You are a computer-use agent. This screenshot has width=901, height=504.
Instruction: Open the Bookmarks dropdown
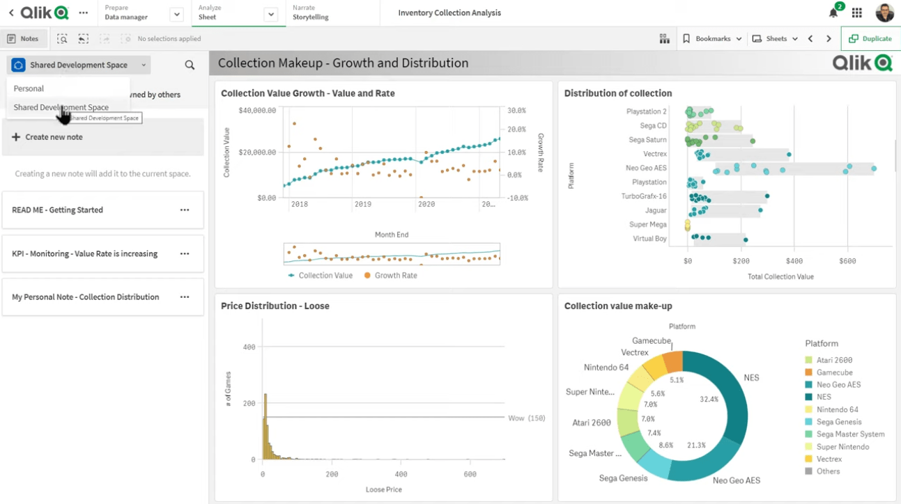tap(711, 39)
